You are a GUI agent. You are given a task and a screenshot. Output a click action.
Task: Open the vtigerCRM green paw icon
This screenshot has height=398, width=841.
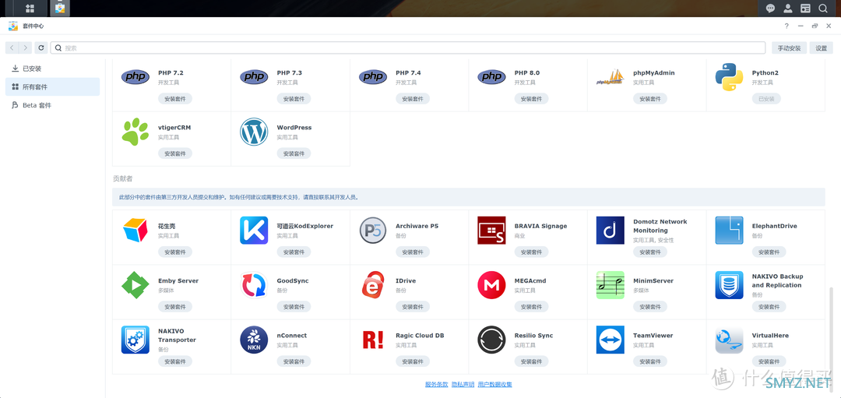coord(135,132)
